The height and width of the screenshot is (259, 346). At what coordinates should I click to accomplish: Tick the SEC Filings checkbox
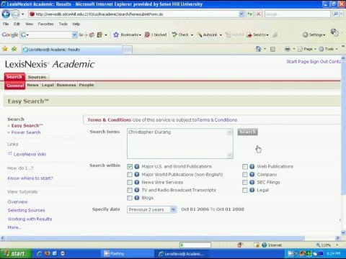245,183
